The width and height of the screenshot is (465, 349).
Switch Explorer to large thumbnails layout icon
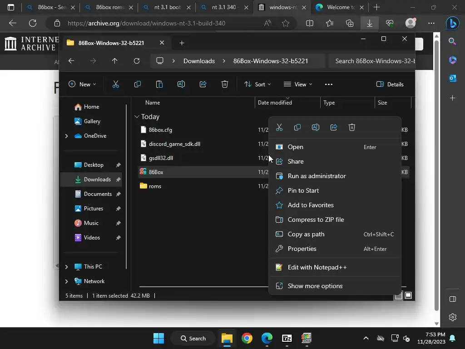click(408, 295)
